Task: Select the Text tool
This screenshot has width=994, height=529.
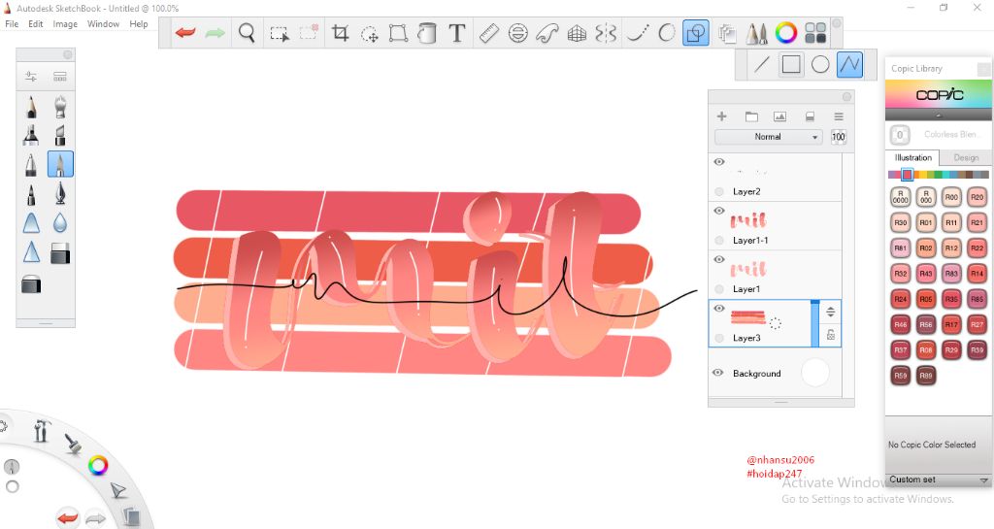Action: (456, 33)
